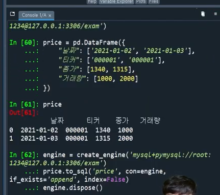
Task: Click the '날짜' column header in output
Action: [57, 121]
